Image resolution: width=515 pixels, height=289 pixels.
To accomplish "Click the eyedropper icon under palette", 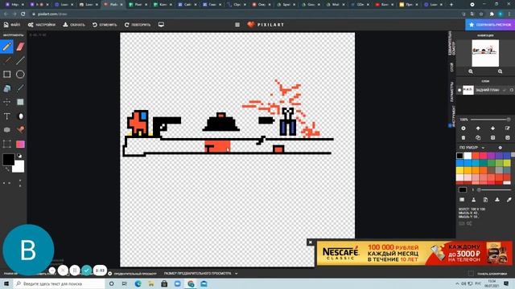I will tap(509, 200).
